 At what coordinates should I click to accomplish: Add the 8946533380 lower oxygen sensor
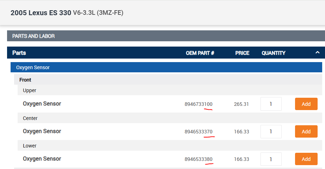pyautogui.click(x=306, y=159)
